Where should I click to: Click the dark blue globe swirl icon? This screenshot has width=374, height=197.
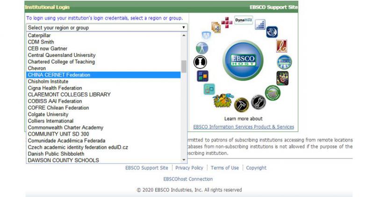coord(272,32)
